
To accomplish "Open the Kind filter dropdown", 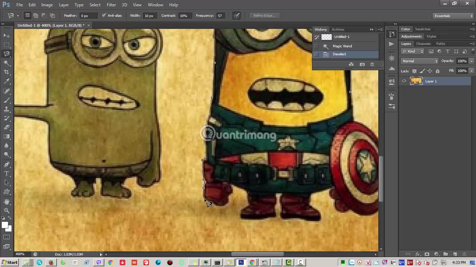I will (x=413, y=52).
